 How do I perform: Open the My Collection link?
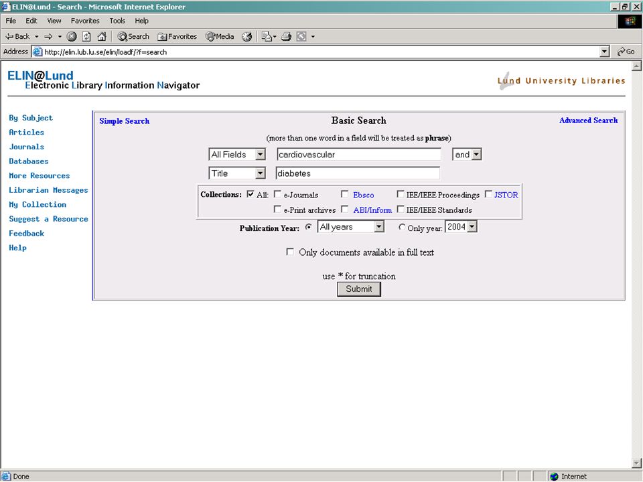click(x=38, y=205)
